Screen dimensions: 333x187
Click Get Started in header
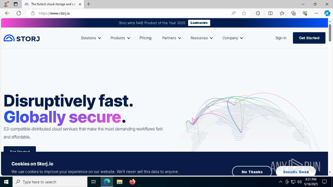(309, 38)
